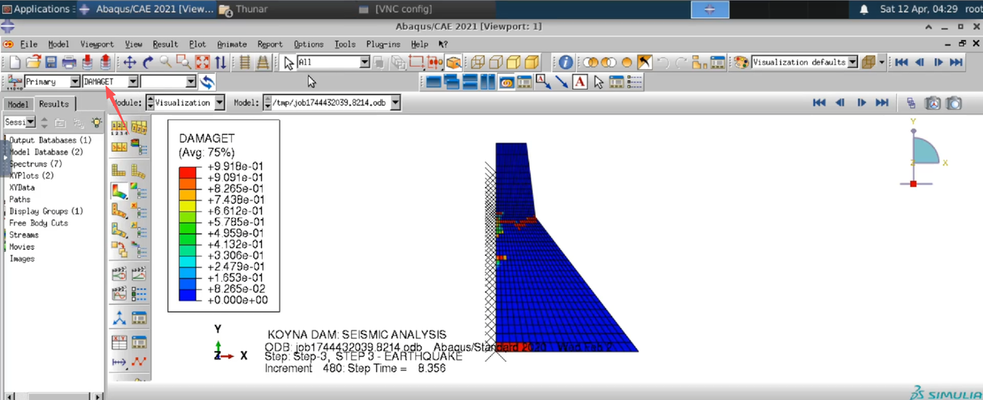Jump to last frame in upper toolbar
Viewport: 983px width, 400px height.
pos(956,62)
